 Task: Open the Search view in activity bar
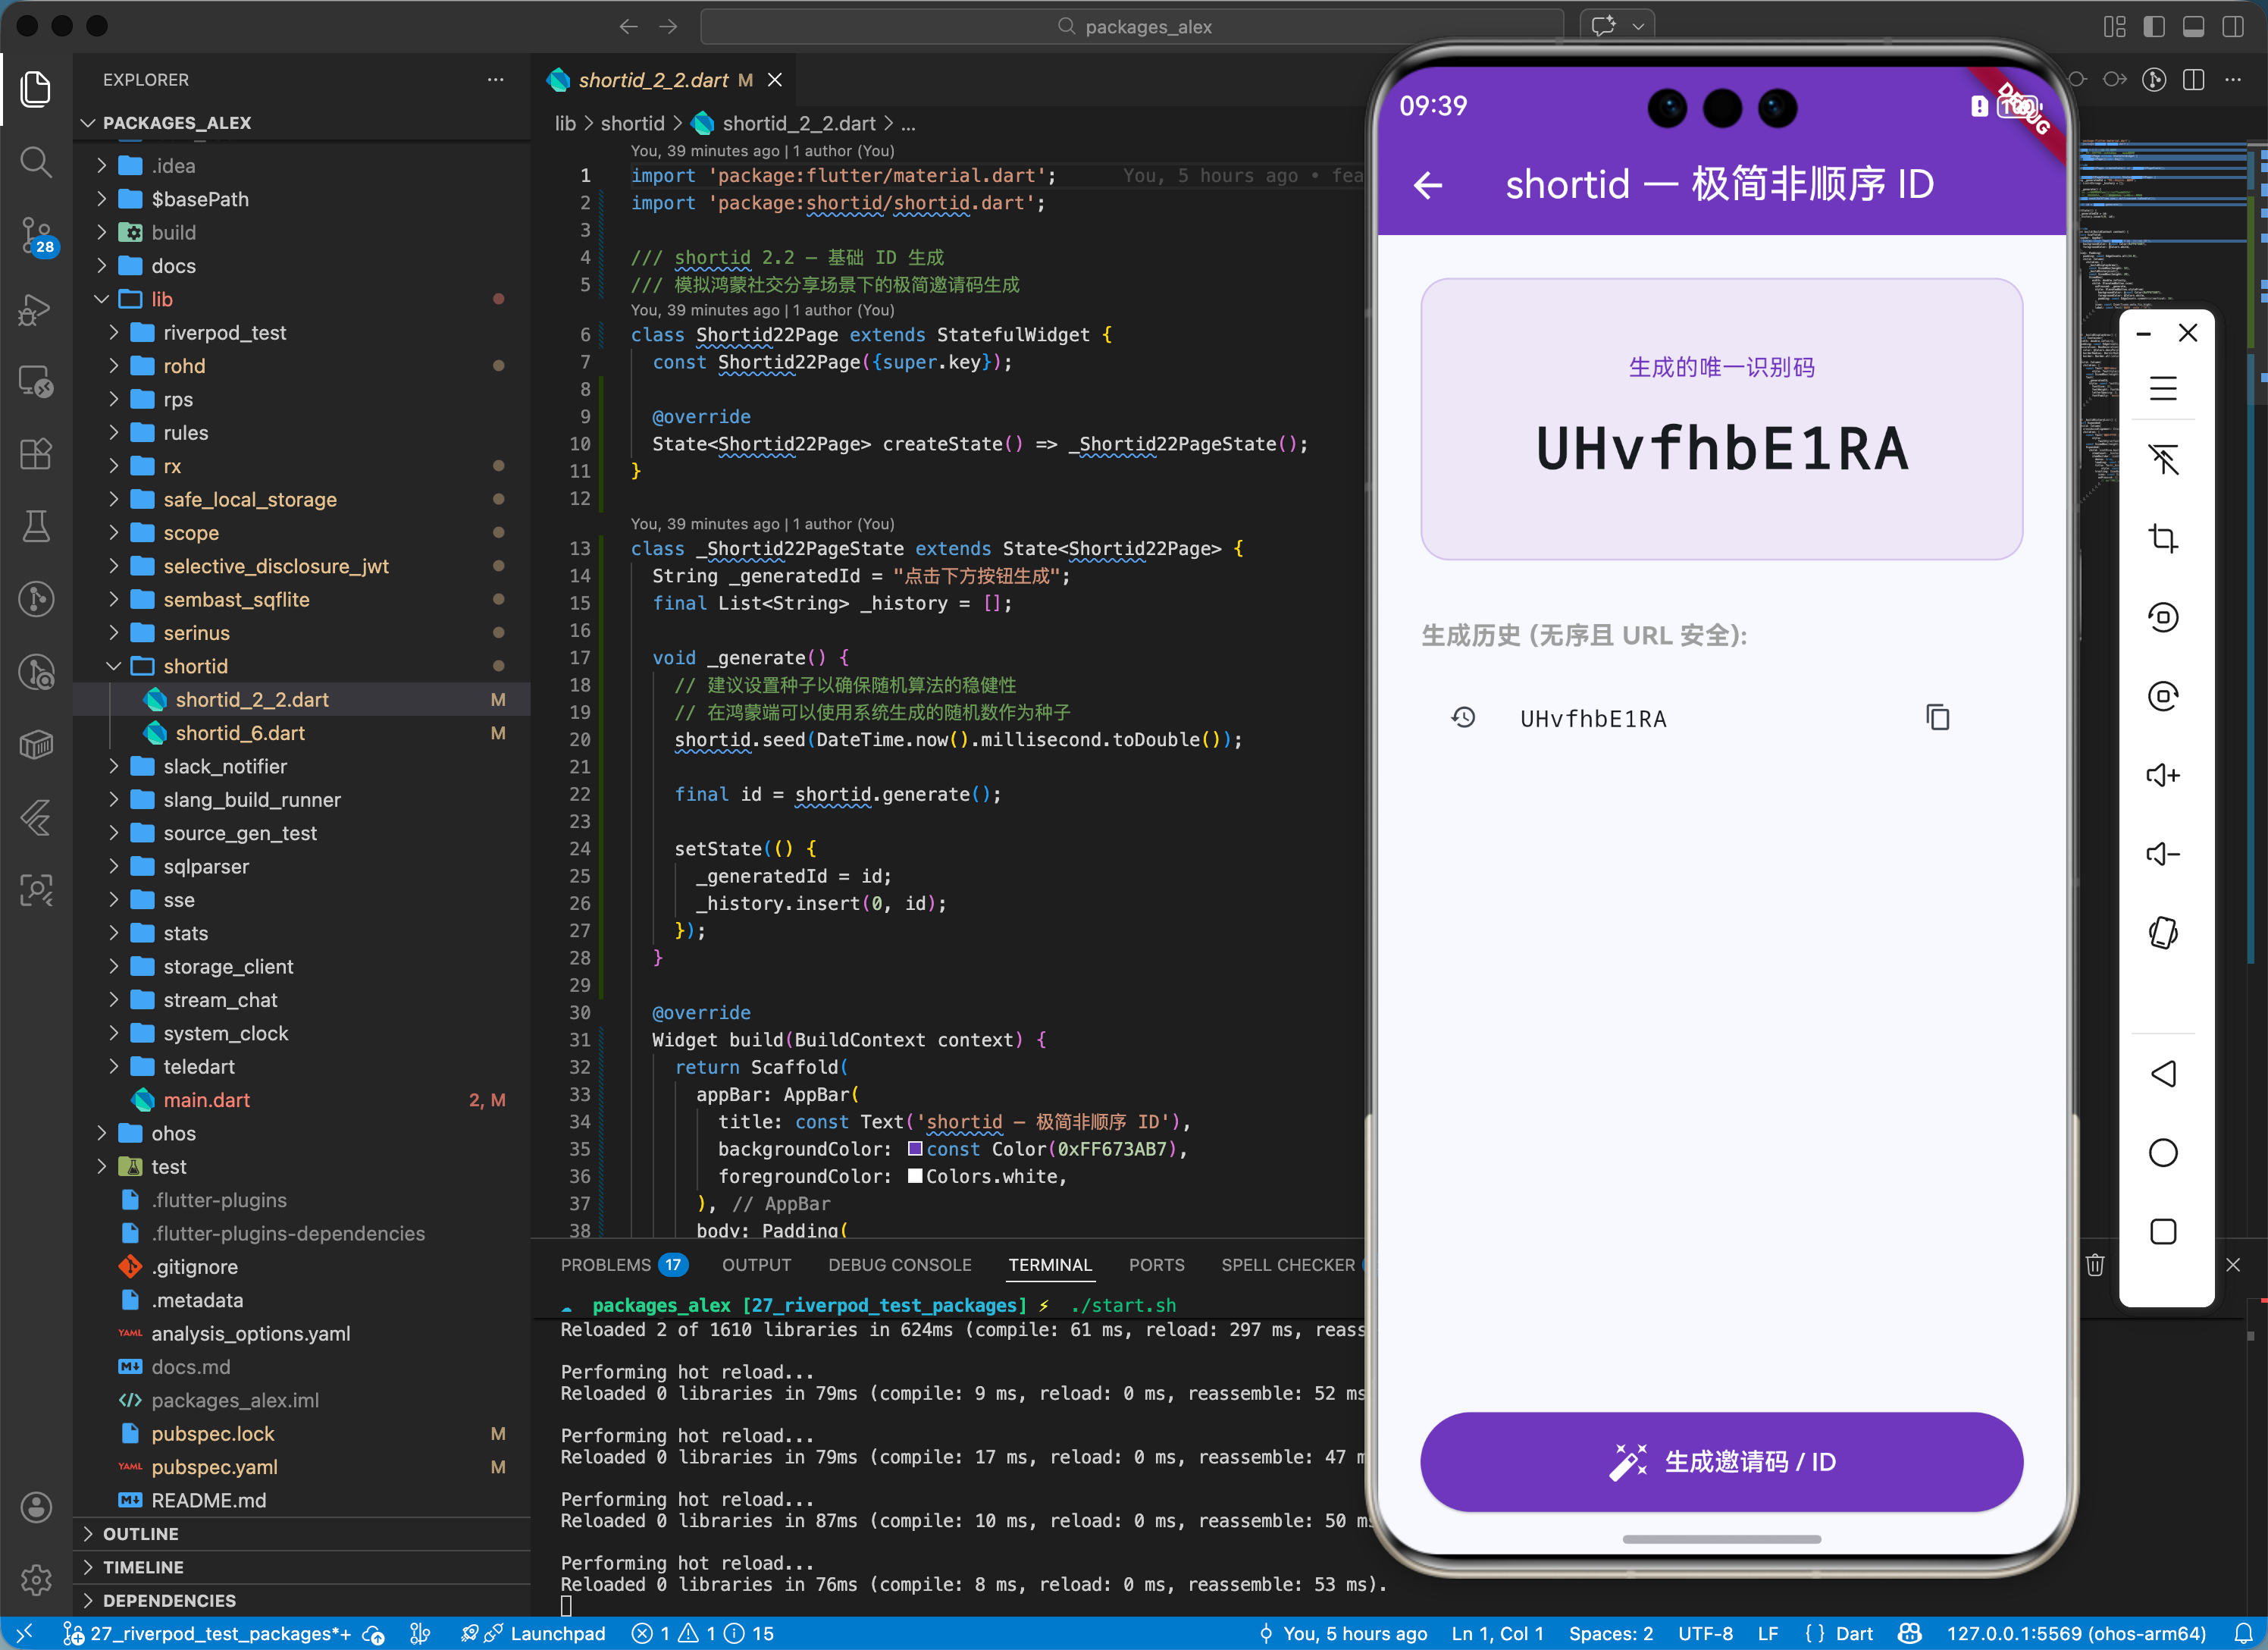(x=36, y=161)
